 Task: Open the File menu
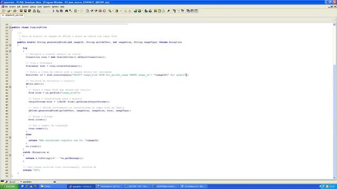6,7
